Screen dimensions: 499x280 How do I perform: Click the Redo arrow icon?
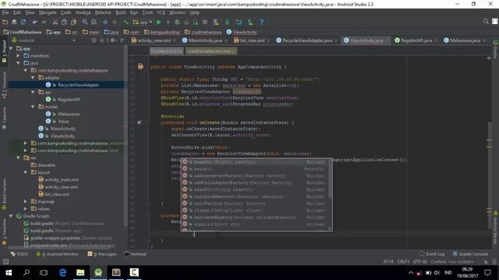pyautogui.click(x=44, y=22)
